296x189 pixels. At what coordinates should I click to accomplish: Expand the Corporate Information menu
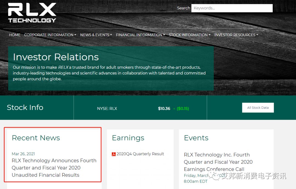50,35
